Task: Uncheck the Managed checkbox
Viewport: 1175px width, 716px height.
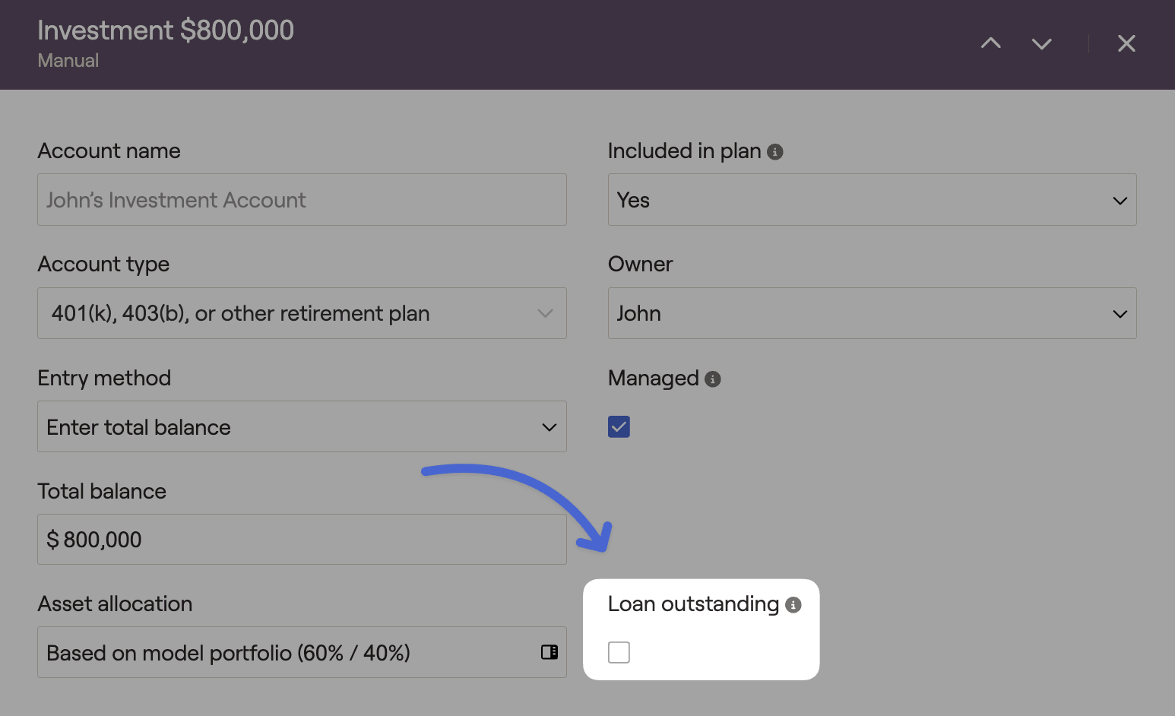Action: (x=619, y=427)
